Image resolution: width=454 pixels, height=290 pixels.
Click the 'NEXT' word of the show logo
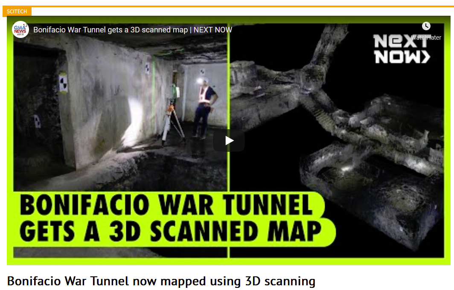[x=400, y=41]
